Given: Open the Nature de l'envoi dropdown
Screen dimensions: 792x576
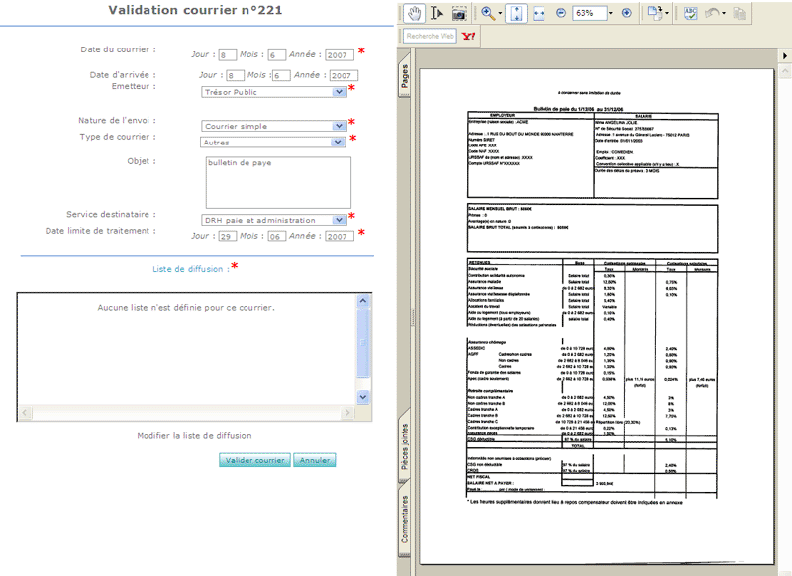Looking at the screenshot, I should pos(274,126).
